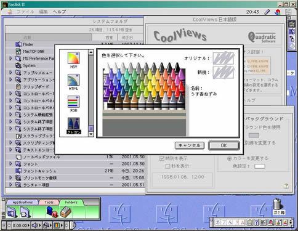Image resolution: width=298 pixels, height=231 pixels.
Task: Select the カラーを変更する radio button
Action: pyautogui.click(x=229, y=158)
